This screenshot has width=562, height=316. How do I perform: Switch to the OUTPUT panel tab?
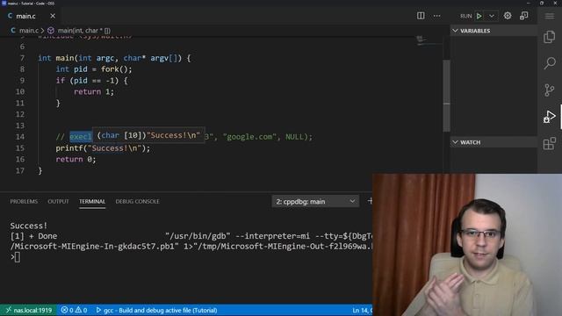pos(58,201)
